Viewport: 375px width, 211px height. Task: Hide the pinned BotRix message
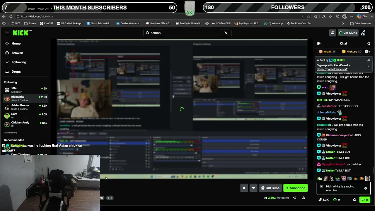click(369, 60)
